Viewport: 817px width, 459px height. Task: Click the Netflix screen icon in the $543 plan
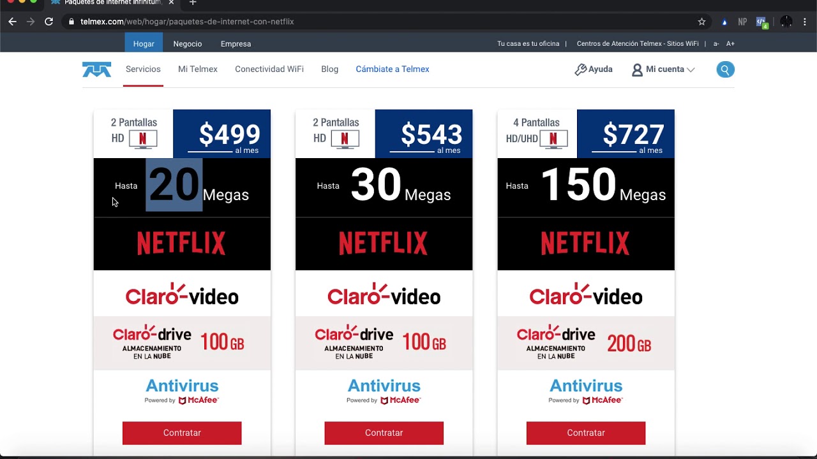pyautogui.click(x=345, y=139)
